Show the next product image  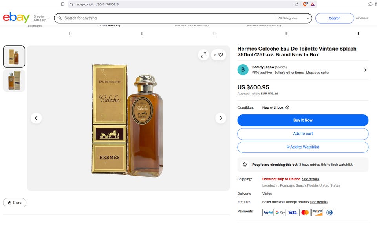tap(221, 118)
